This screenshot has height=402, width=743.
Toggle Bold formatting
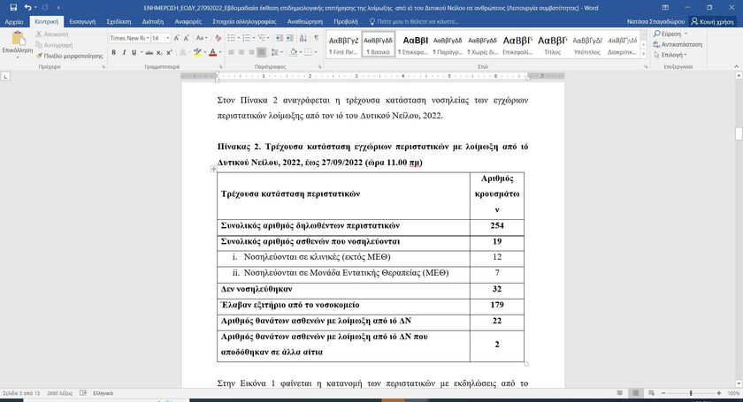pos(114,53)
